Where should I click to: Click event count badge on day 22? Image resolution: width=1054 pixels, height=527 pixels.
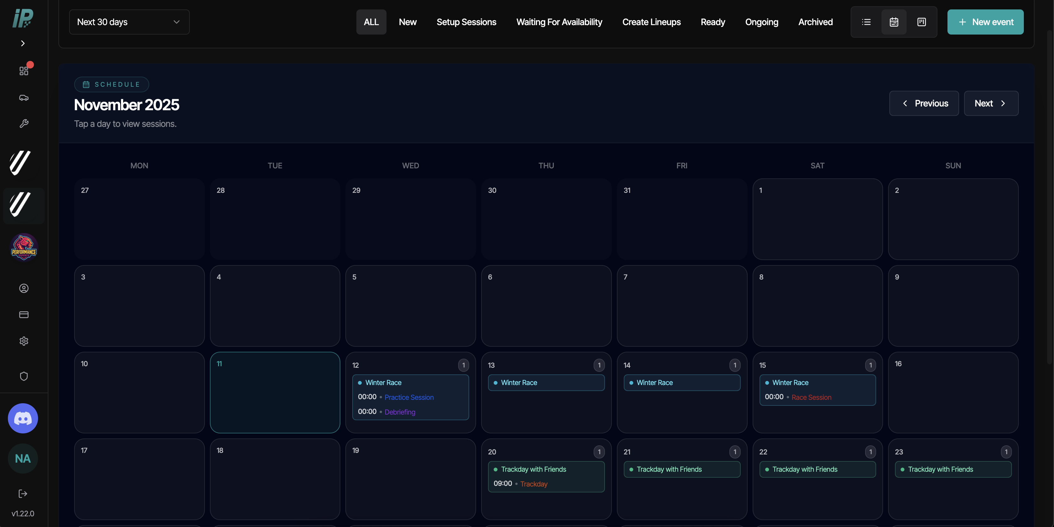tap(870, 452)
